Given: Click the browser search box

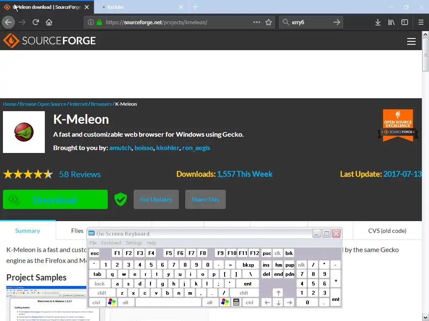Looking at the screenshot, I should pos(311,22).
